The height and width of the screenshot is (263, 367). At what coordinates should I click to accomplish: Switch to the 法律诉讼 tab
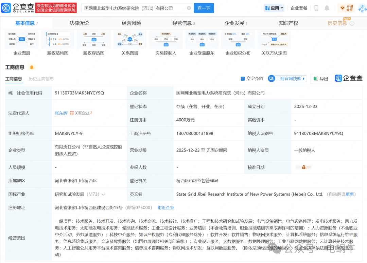pyautogui.click(x=80, y=23)
